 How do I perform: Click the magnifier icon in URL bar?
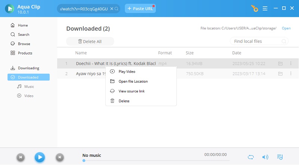117,9
